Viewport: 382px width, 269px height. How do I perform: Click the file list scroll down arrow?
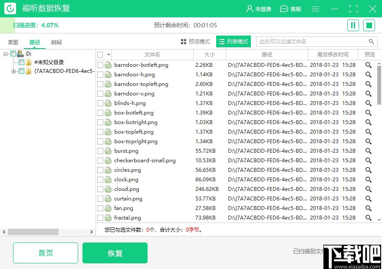[379, 220]
